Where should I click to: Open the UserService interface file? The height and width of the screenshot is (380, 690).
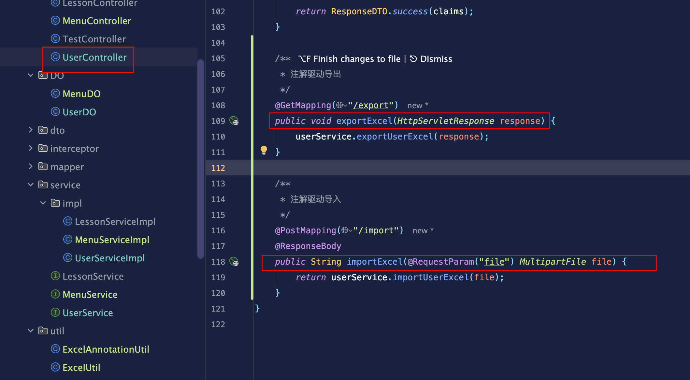[x=88, y=313]
